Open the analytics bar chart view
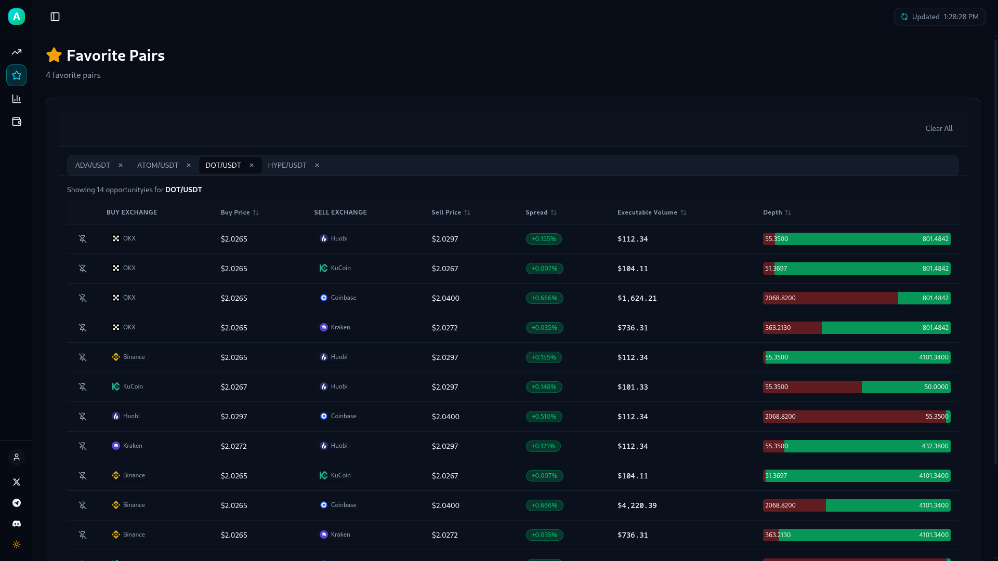 tap(16, 99)
